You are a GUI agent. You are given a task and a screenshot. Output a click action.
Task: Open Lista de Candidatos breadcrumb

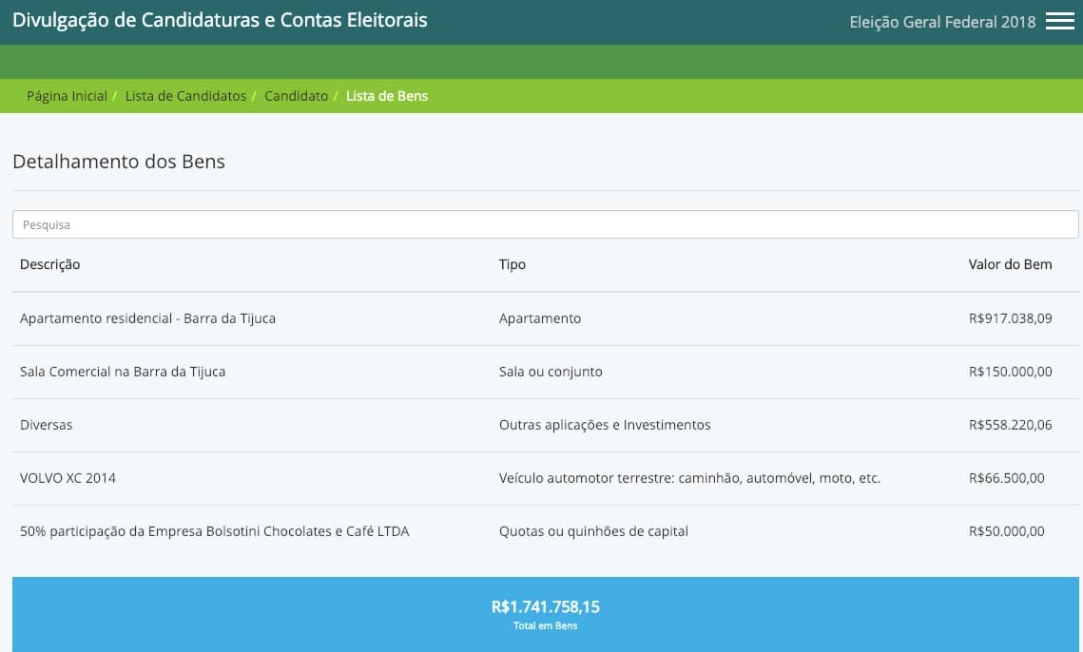[x=185, y=96]
